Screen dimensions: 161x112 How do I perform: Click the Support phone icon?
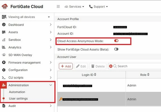[x=91, y=6]
